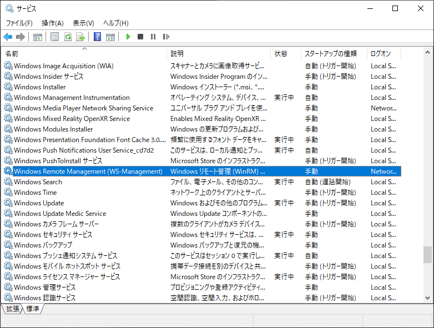The width and height of the screenshot is (434, 328).
Task: Select Windows Presentation Foundation Font Cache row
Action: 201,139
